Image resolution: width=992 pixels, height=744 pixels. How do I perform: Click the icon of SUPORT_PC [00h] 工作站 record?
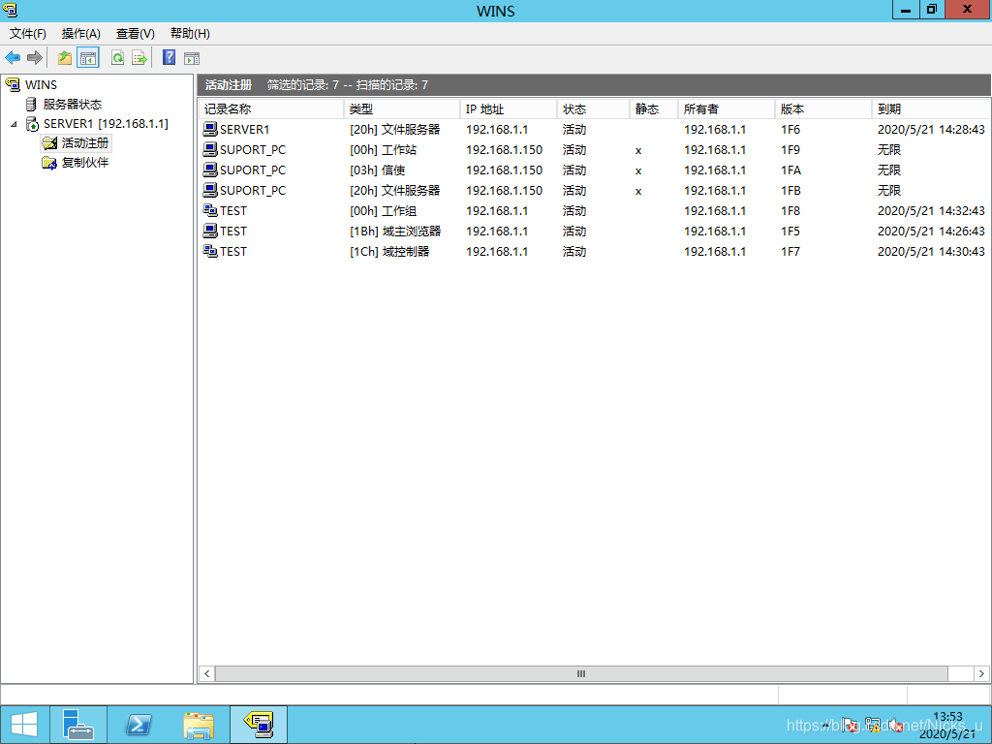click(x=210, y=149)
